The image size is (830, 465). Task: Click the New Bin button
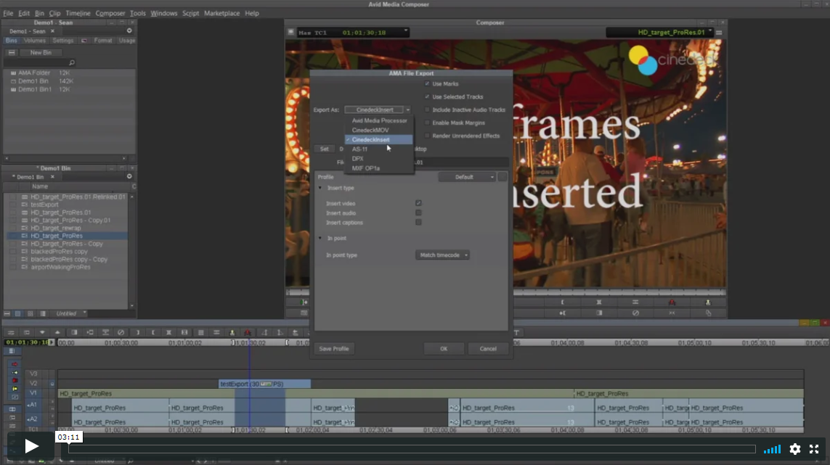41,52
